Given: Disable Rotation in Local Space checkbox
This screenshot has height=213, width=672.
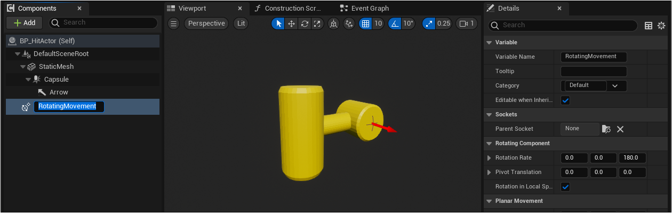Looking at the screenshot, I should click(x=565, y=186).
